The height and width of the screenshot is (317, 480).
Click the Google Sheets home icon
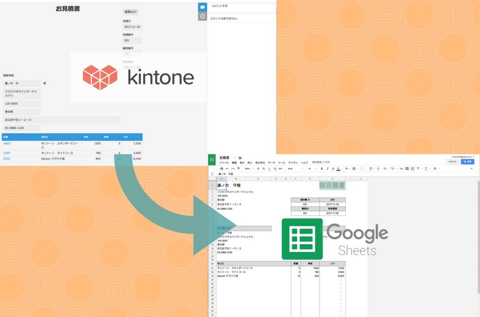(212, 160)
